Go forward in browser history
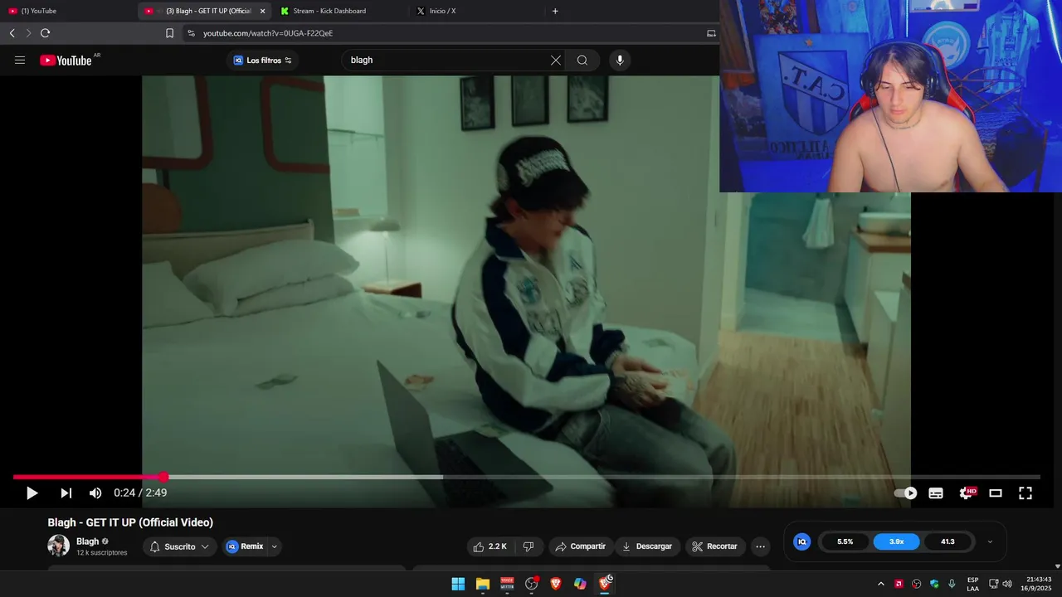Screen dimensions: 1062x597 pos(28,33)
